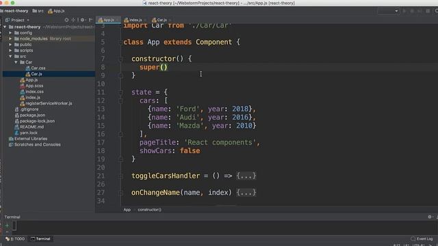This screenshot has height=246, width=438.
Task: Select External Libraries in the project tree
Action: coord(30,139)
